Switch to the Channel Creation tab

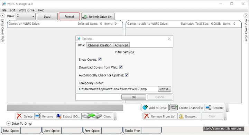coord(100,45)
